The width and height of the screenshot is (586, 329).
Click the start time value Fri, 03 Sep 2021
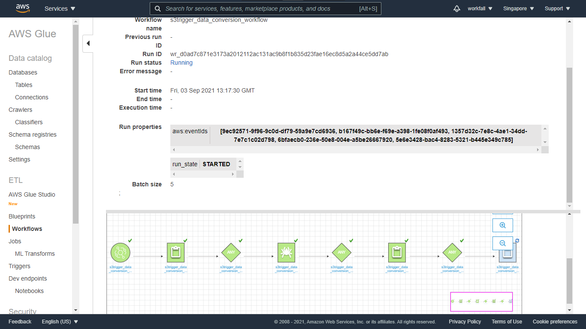tap(212, 90)
